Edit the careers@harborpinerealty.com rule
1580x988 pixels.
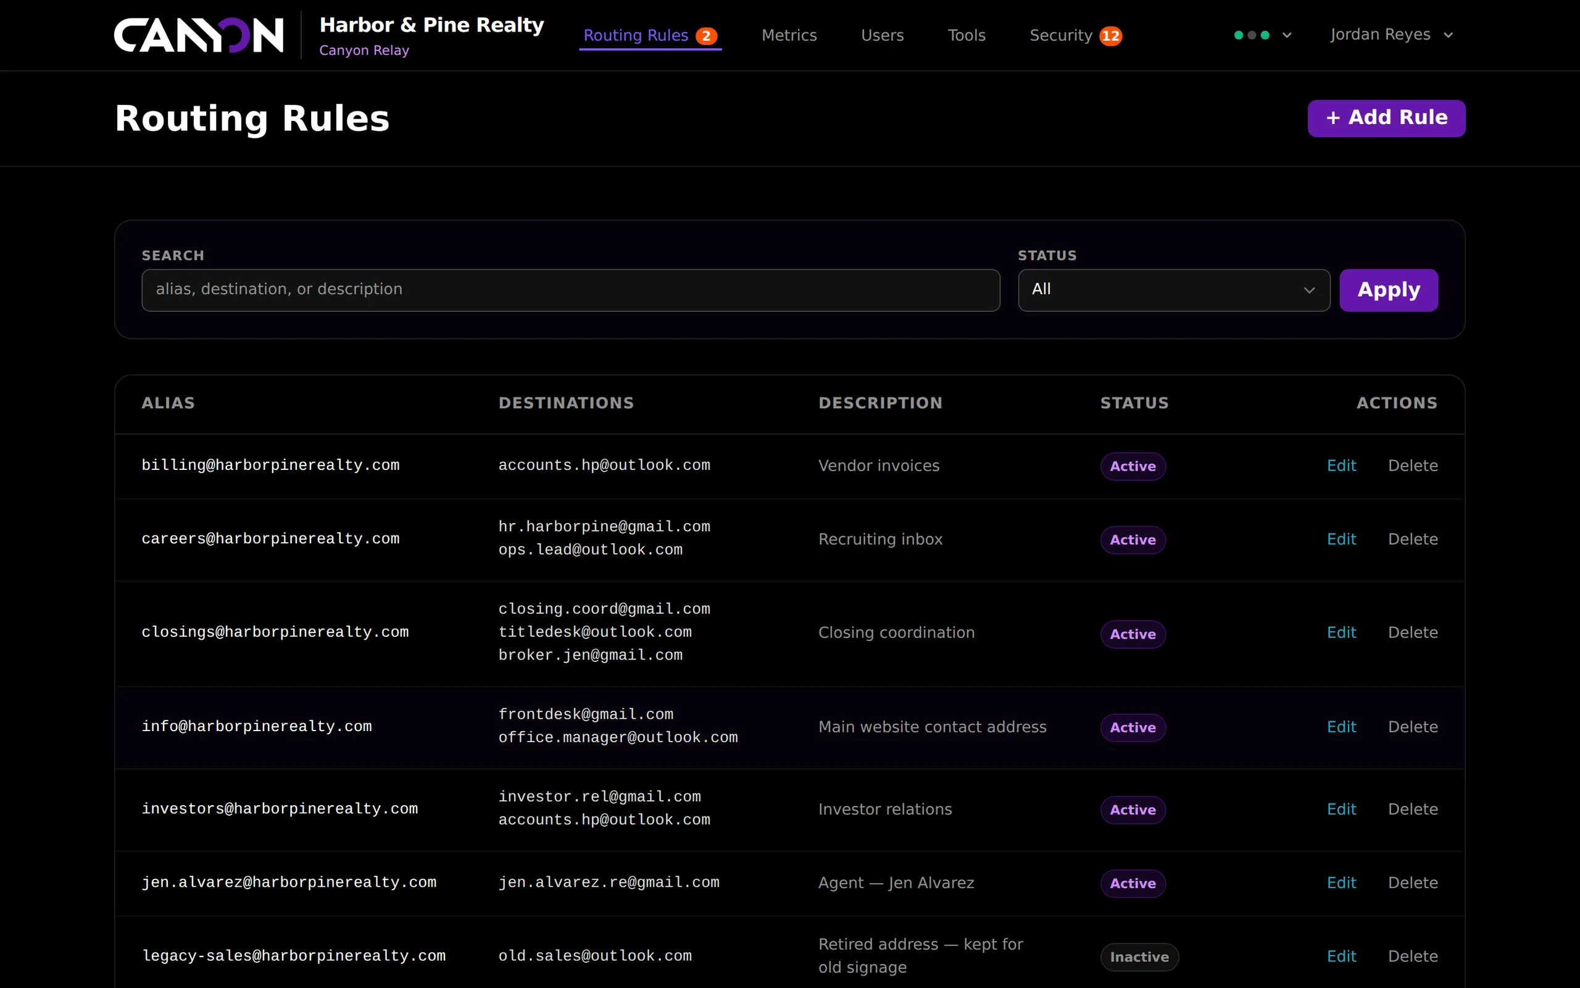tap(1341, 540)
